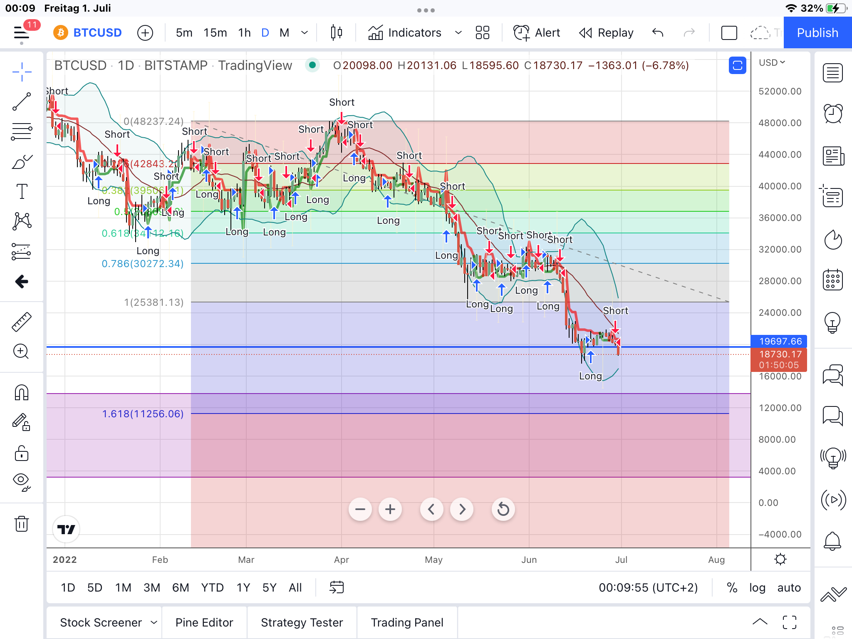Open the alerts clock panel

tap(833, 114)
